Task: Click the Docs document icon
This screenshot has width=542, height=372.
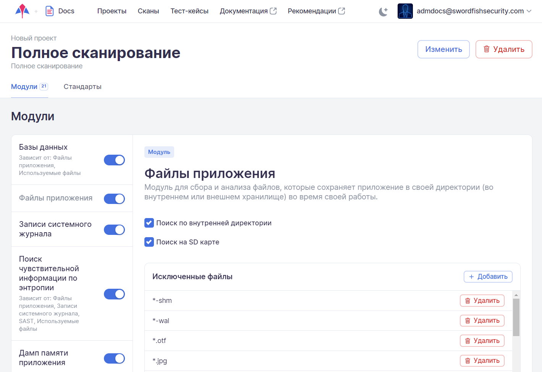Action: pyautogui.click(x=49, y=11)
